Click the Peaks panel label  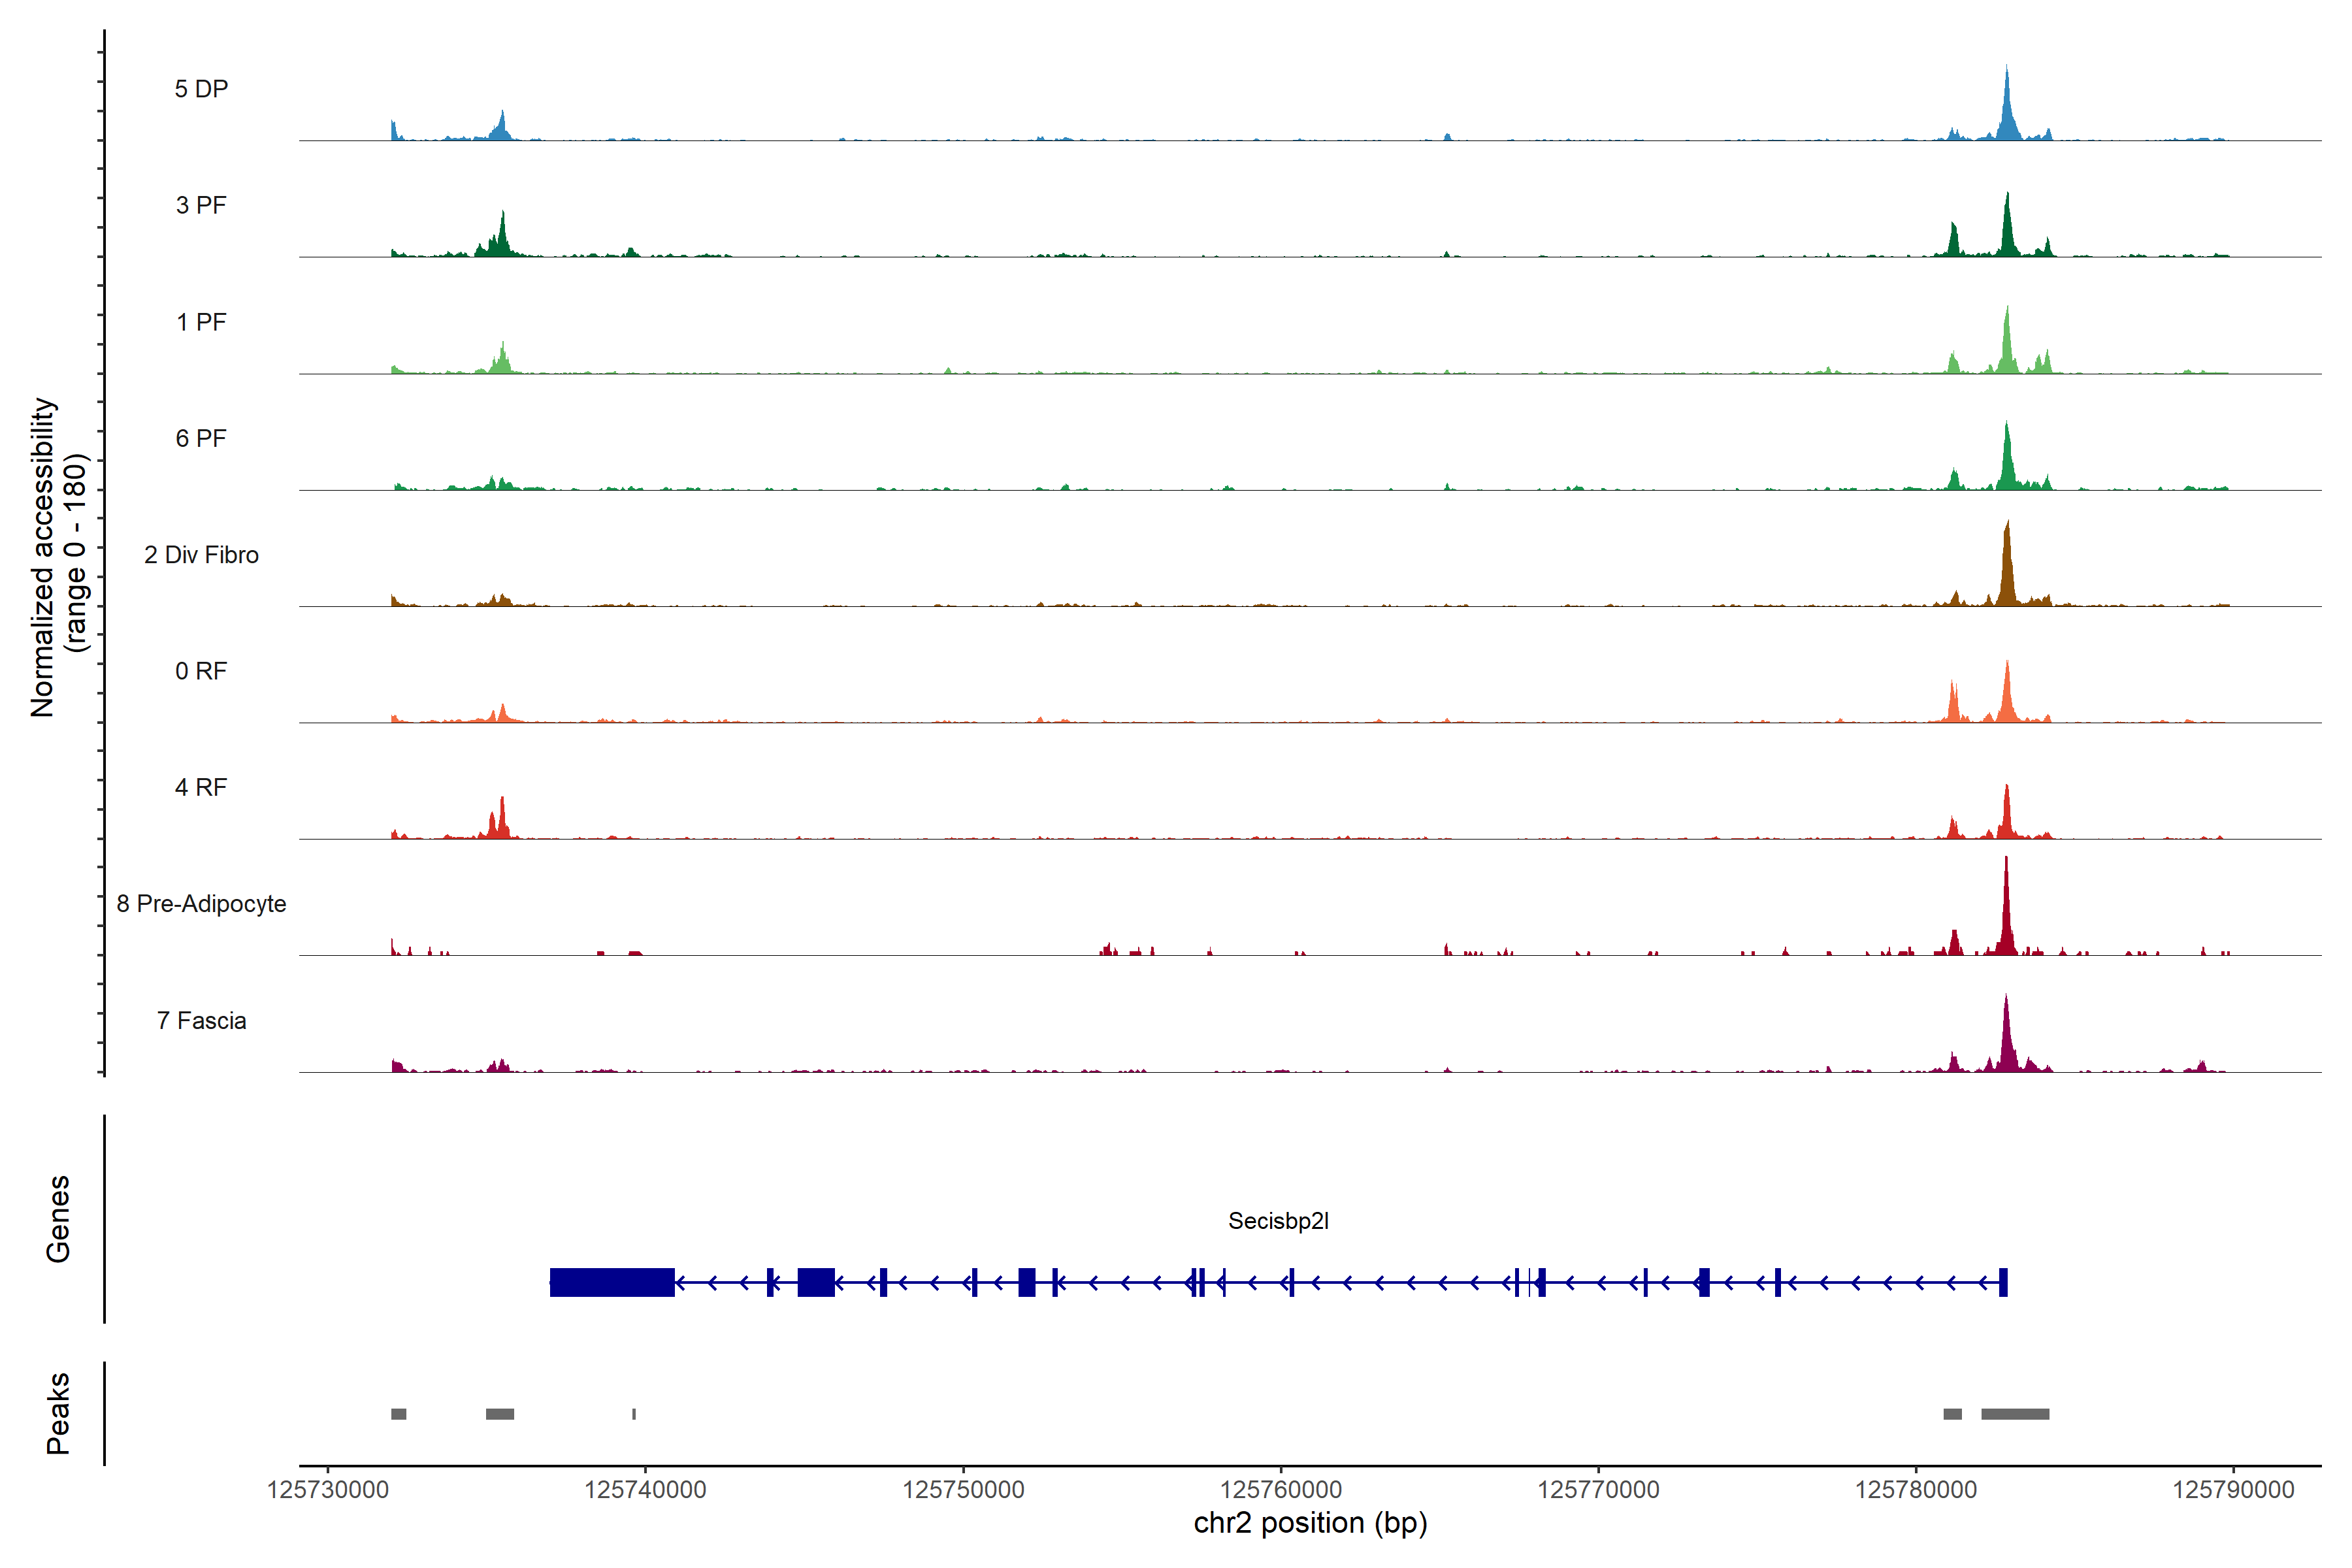pos(58,1412)
